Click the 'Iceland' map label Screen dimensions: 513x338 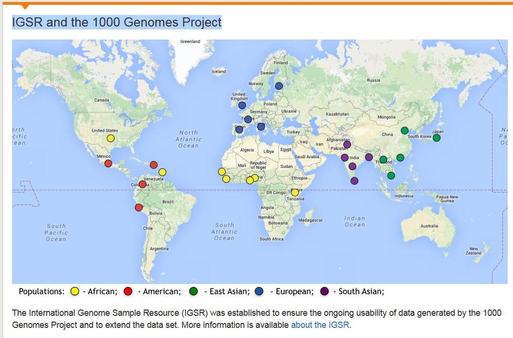tap(219, 71)
